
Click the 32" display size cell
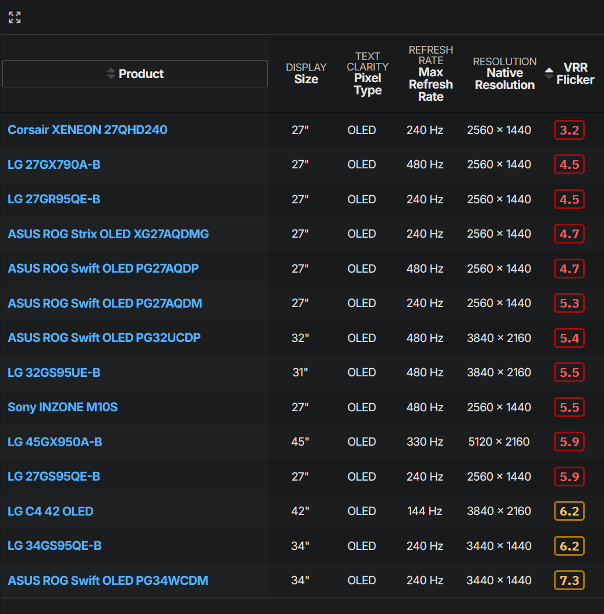pos(300,338)
